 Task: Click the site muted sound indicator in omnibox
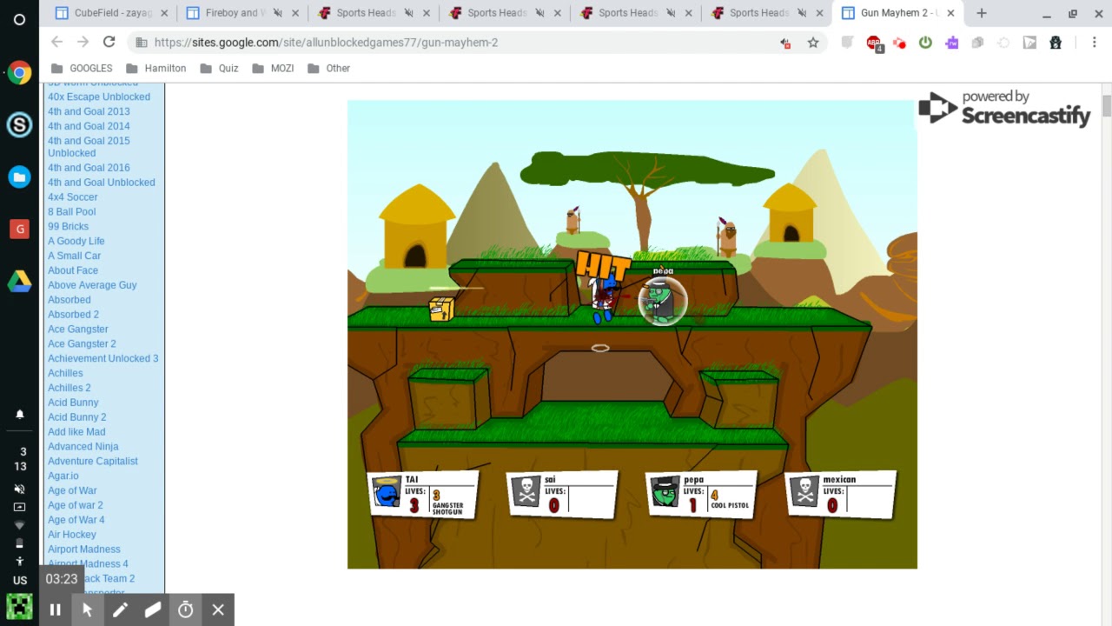coord(785,42)
